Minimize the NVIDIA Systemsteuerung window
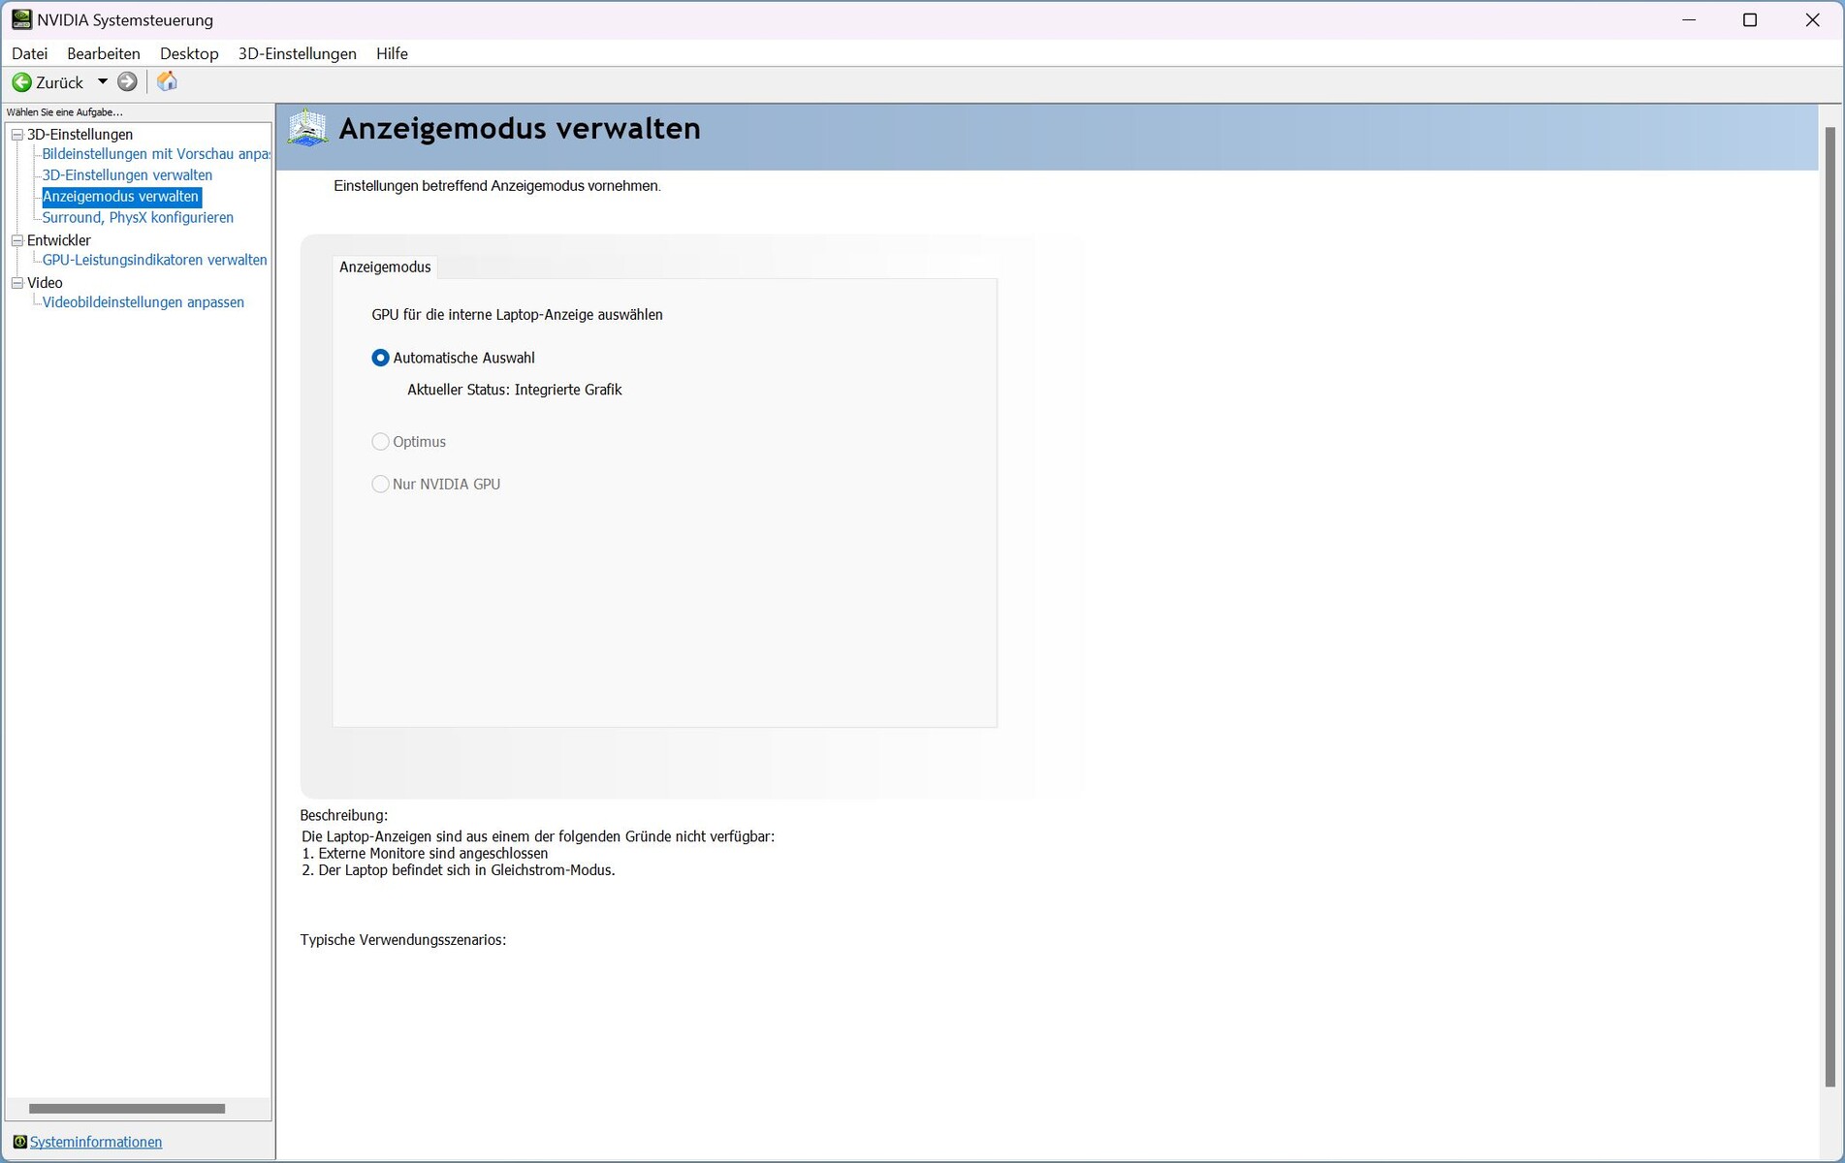The width and height of the screenshot is (1845, 1163). pyautogui.click(x=1689, y=20)
